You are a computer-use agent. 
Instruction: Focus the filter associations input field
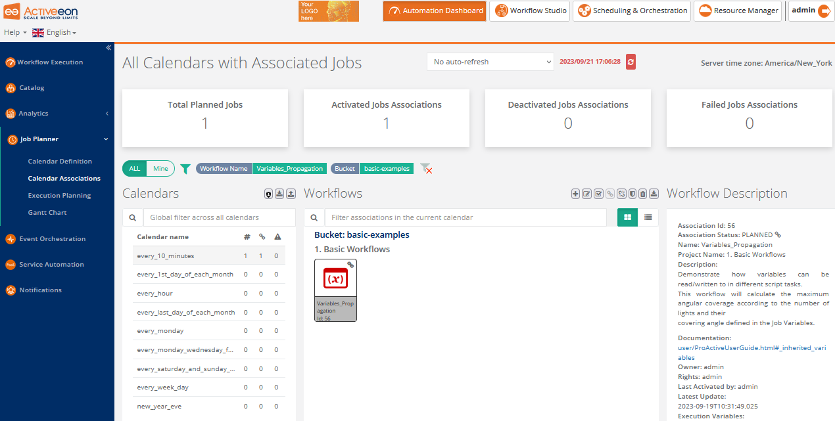point(465,217)
